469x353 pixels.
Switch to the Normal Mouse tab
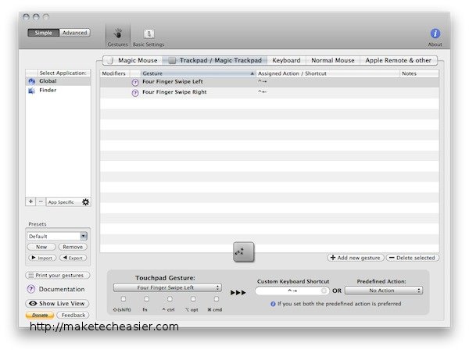(333, 60)
